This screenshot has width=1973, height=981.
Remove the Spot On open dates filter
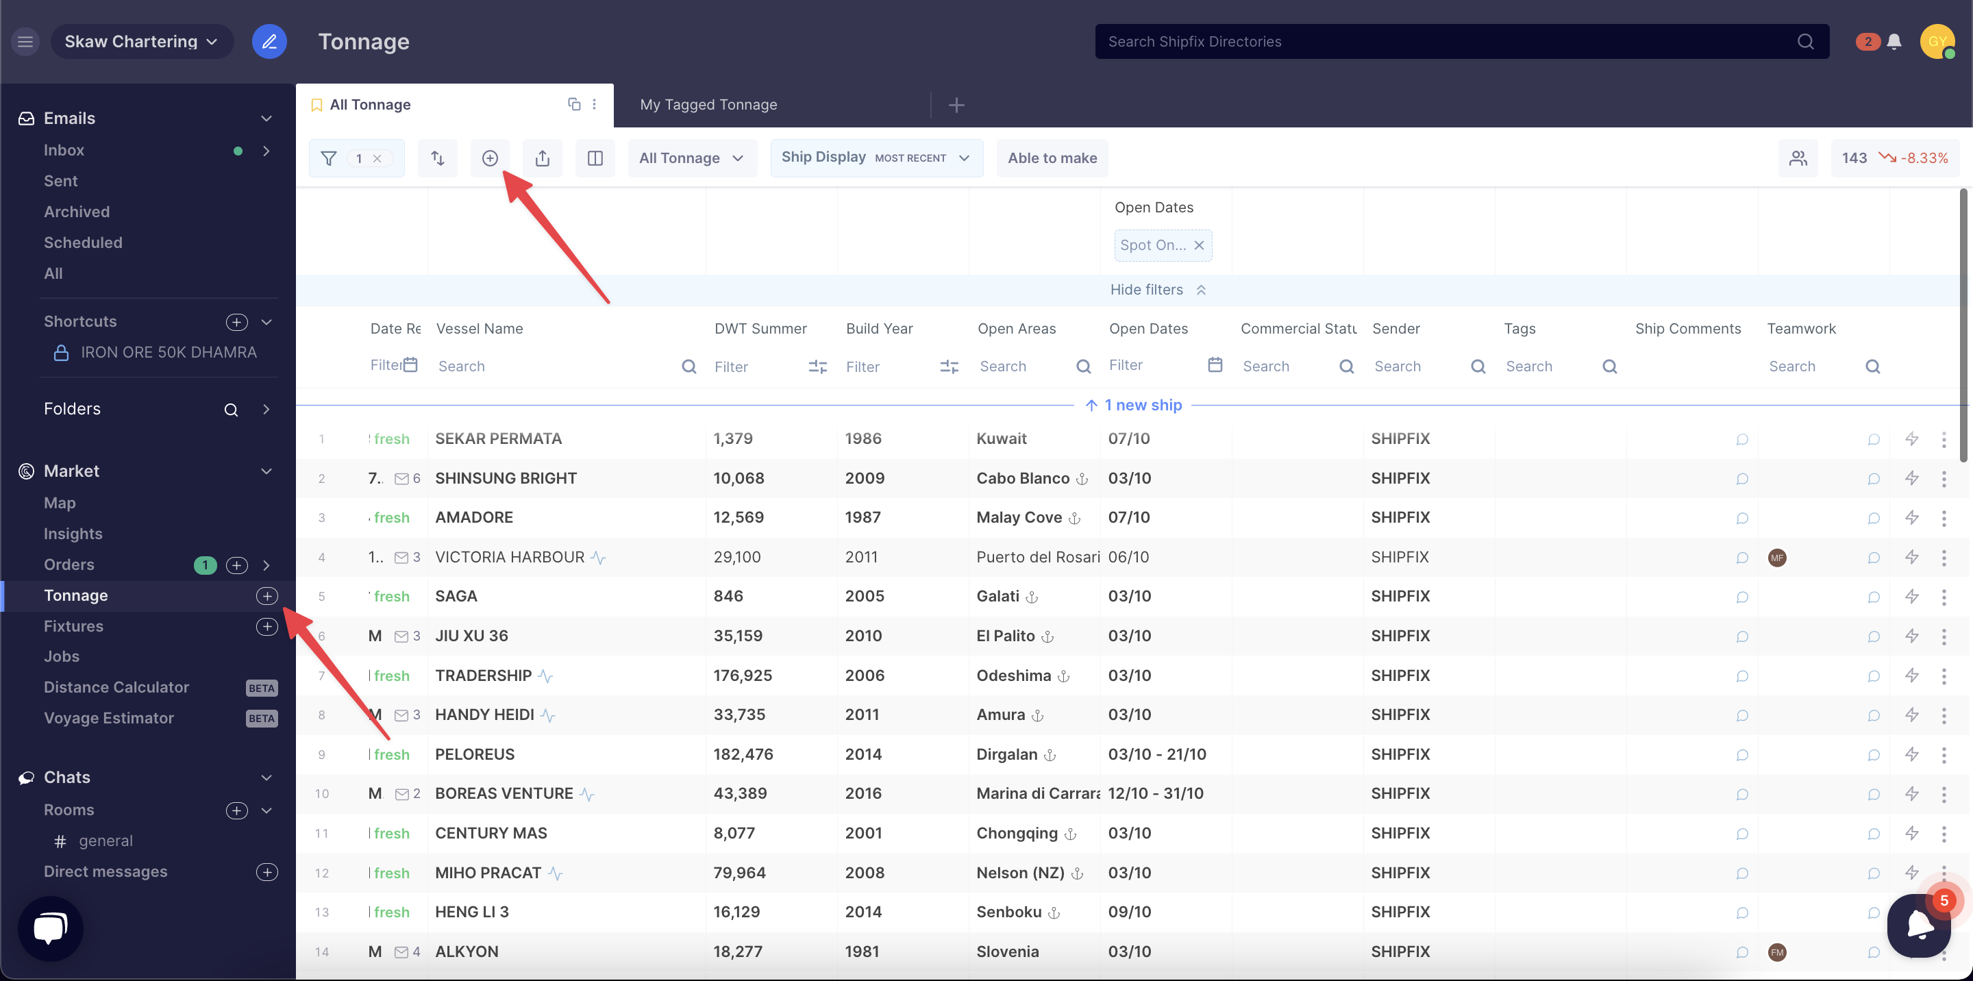click(1200, 245)
